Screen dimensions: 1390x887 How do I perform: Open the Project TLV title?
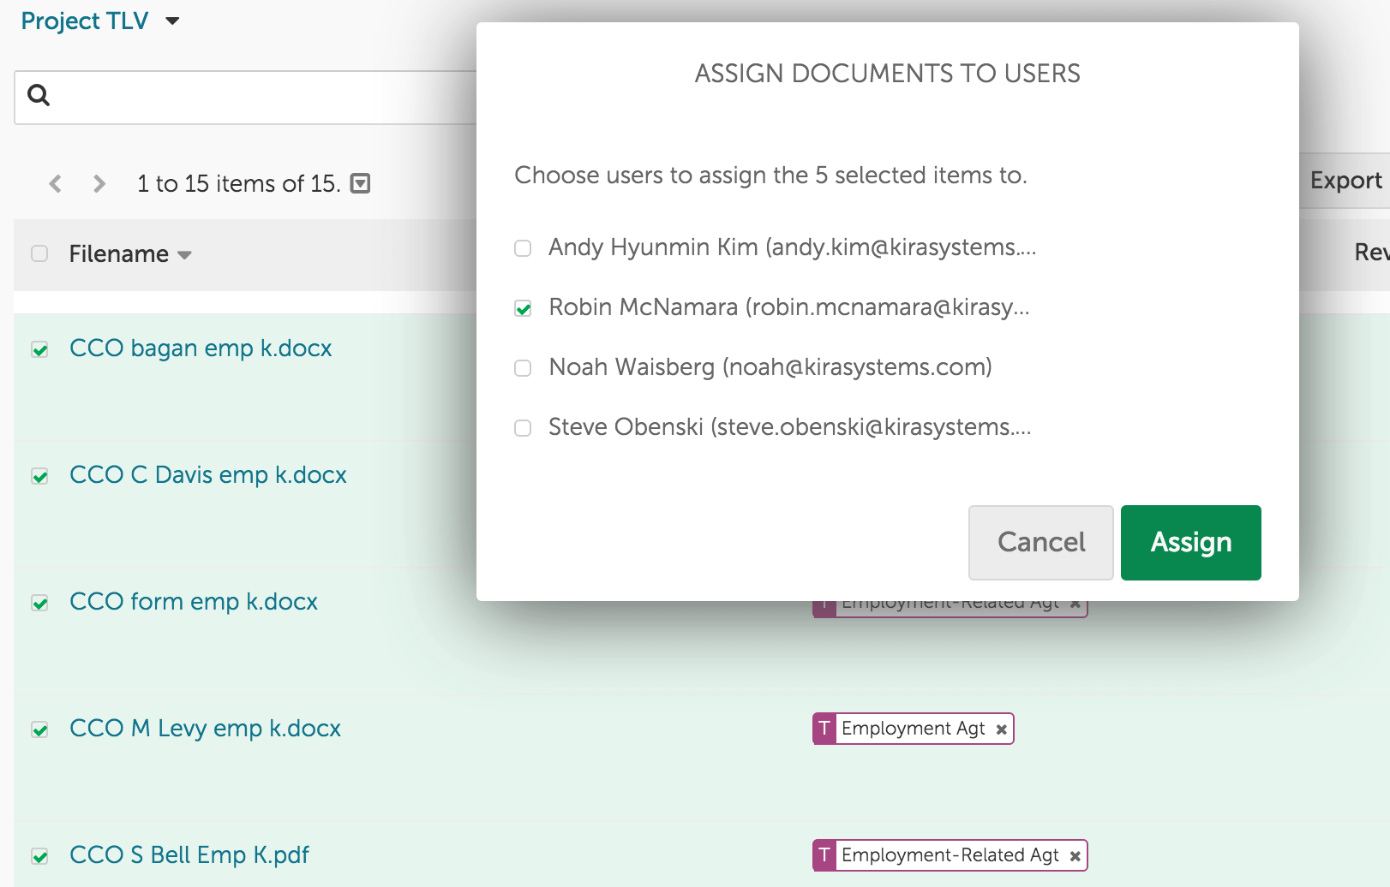coord(85,21)
